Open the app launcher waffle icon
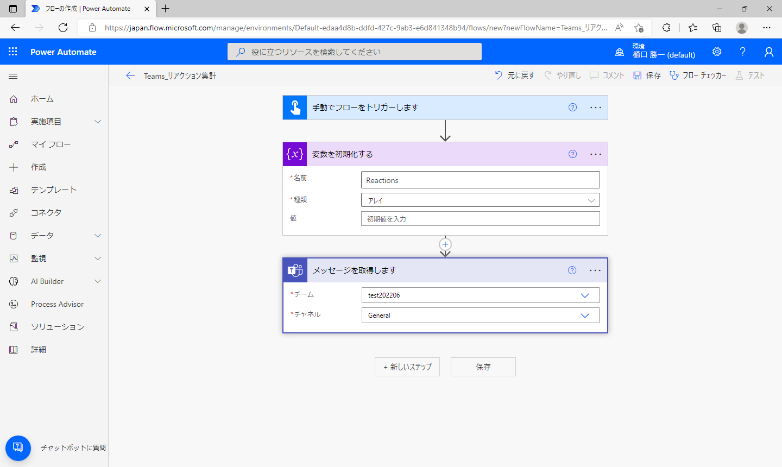The width and height of the screenshot is (782, 467). click(13, 52)
